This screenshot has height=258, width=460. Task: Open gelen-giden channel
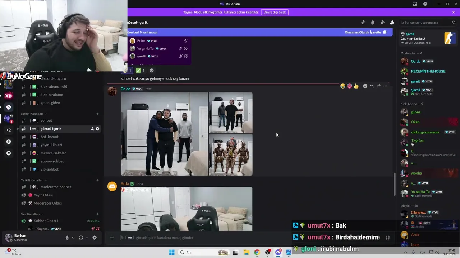[60, 103]
